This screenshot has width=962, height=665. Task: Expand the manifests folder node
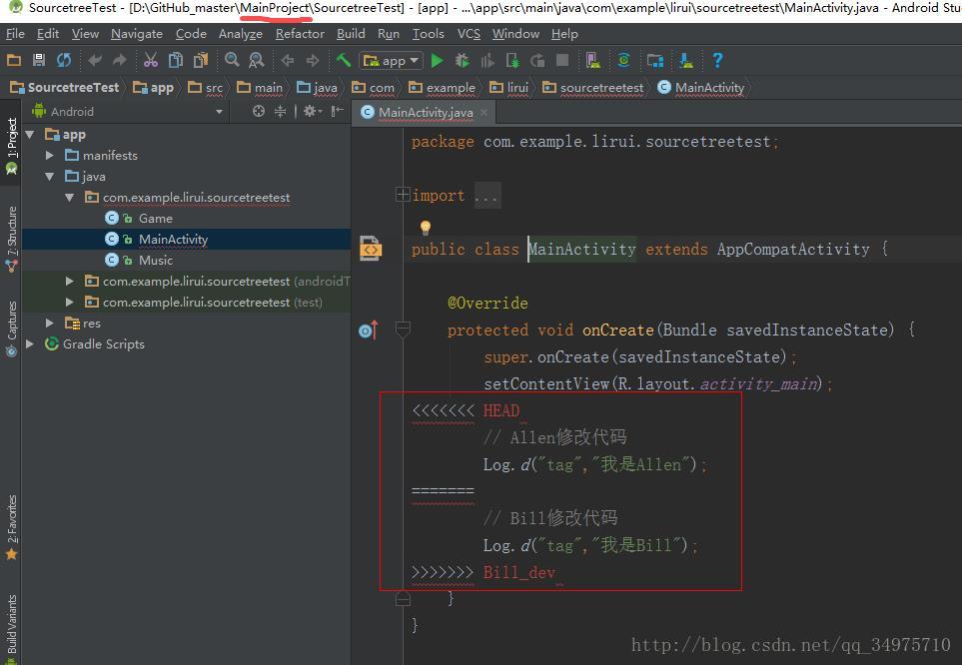(50, 156)
